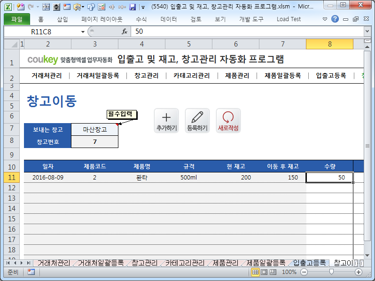
Task: Open the toolbox icon's dropdown arrow
Action: pos(83,7)
